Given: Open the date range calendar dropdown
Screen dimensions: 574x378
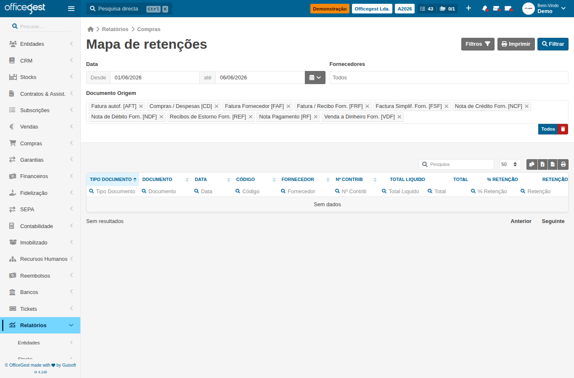Looking at the screenshot, I should 315,77.
